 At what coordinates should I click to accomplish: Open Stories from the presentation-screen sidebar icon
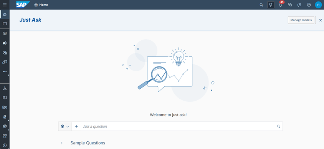coord(5,33)
